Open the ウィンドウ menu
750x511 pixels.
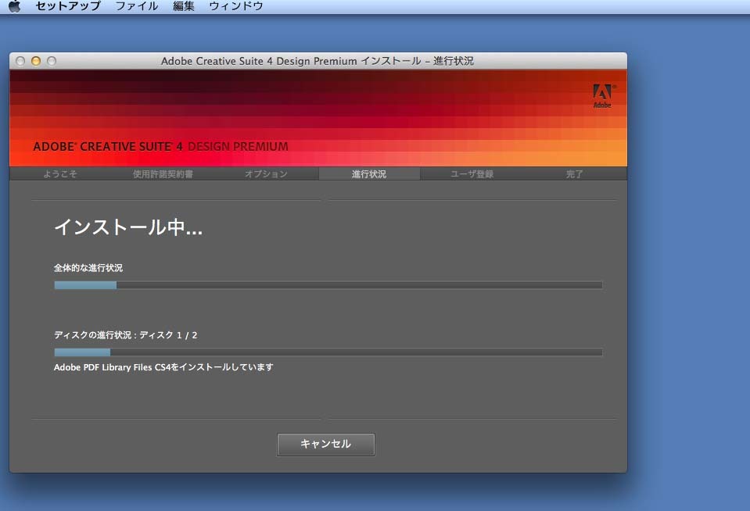coord(236,6)
